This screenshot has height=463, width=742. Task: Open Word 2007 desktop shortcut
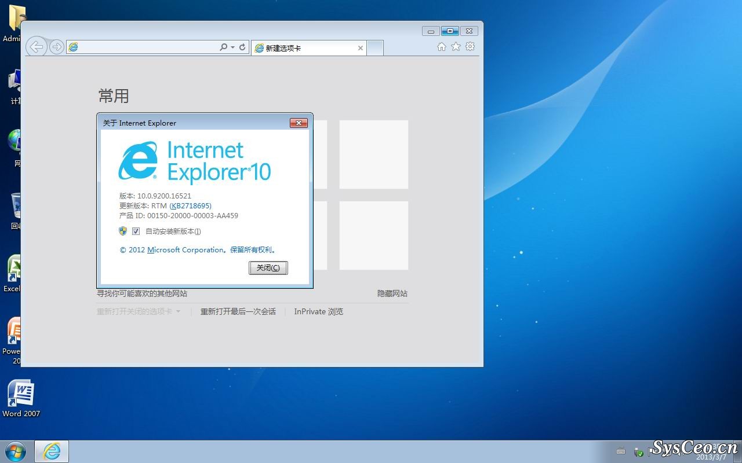pyautogui.click(x=21, y=399)
